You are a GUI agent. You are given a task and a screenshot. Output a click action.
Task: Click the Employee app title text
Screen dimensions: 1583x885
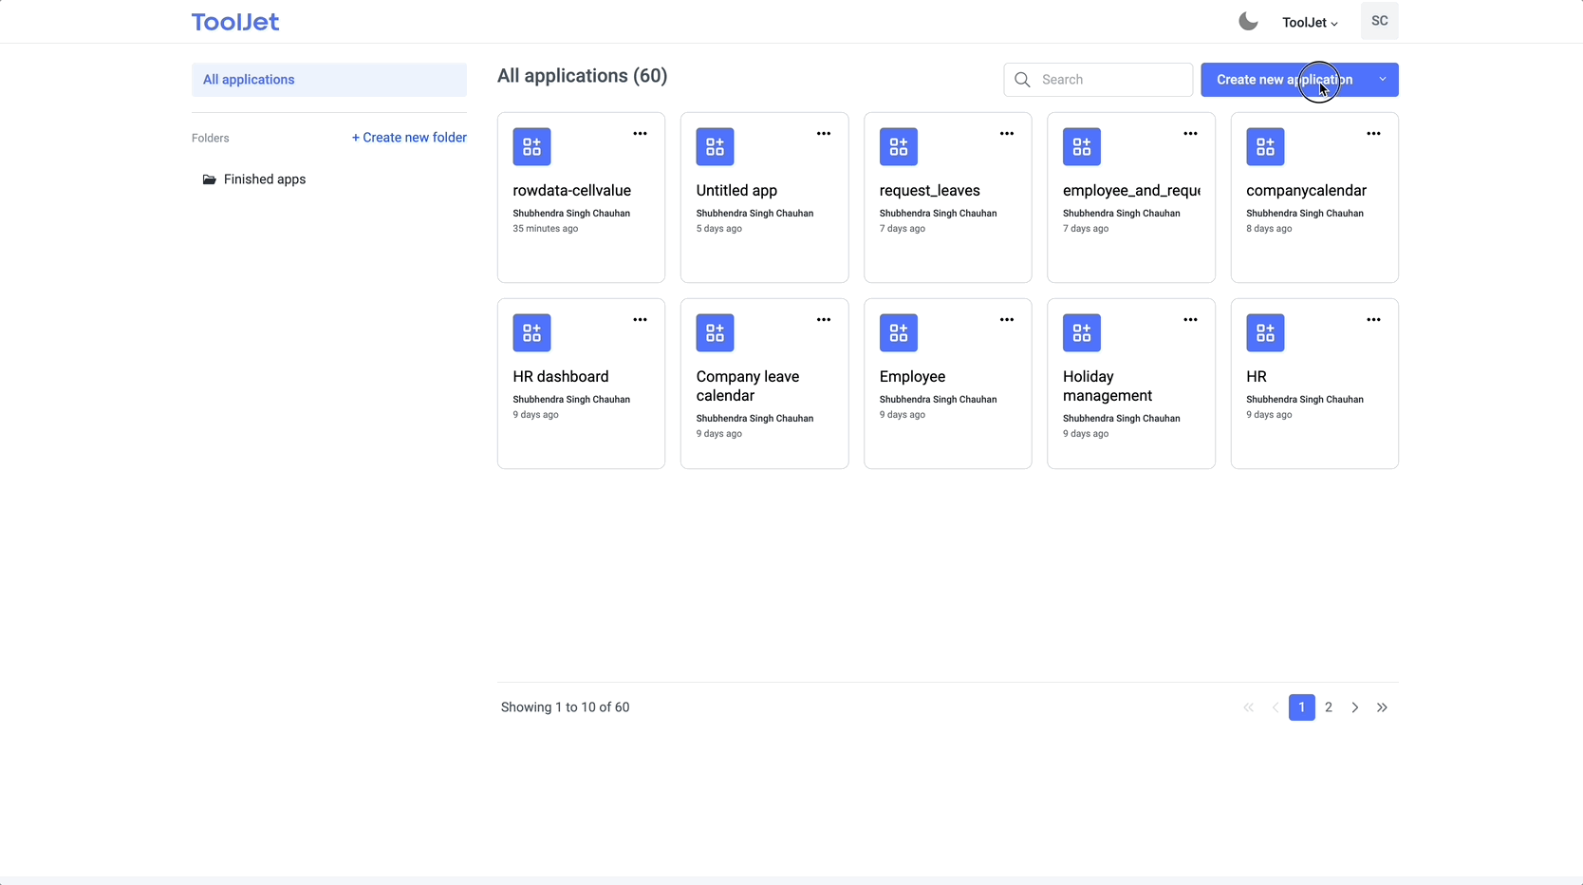click(912, 377)
